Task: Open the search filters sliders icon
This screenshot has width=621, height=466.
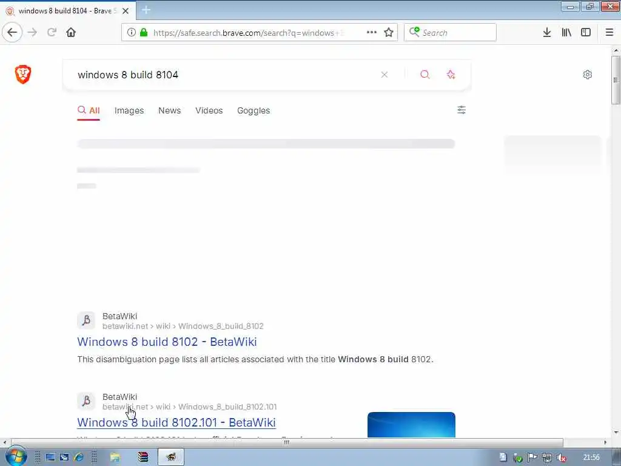Action: point(462,110)
